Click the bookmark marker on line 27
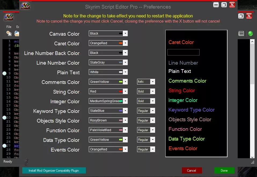This screenshot has width=257, height=177. click(x=4, y=146)
